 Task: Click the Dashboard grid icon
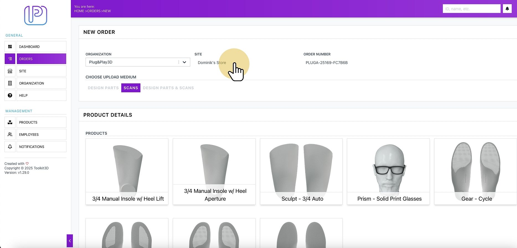[x=10, y=47]
